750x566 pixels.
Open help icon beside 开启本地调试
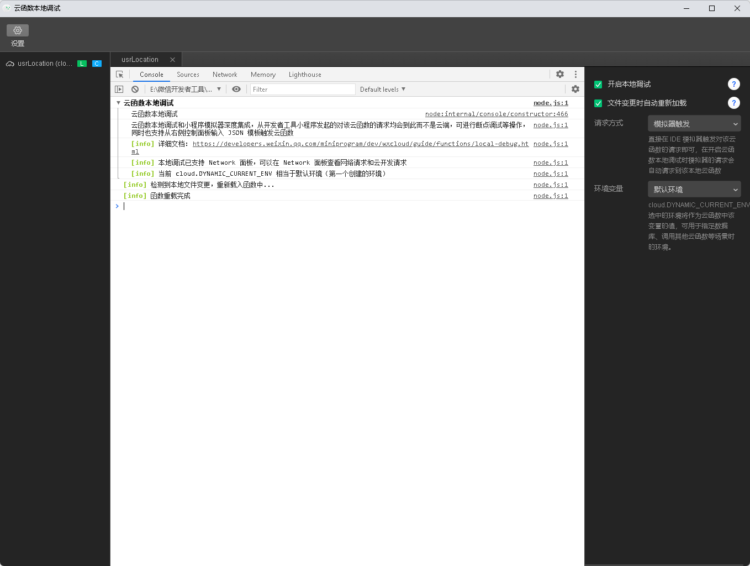point(733,84)
